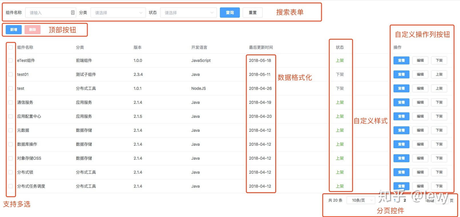460x217 pixels.
Task: Tick the 分布式锁 row checkbox
Action: (x=11, y=172)
